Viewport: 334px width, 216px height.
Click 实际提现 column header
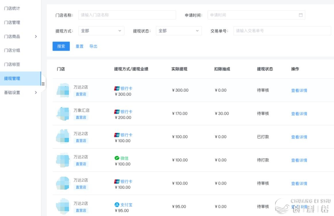pyautogui.click(x=179, y=69)
